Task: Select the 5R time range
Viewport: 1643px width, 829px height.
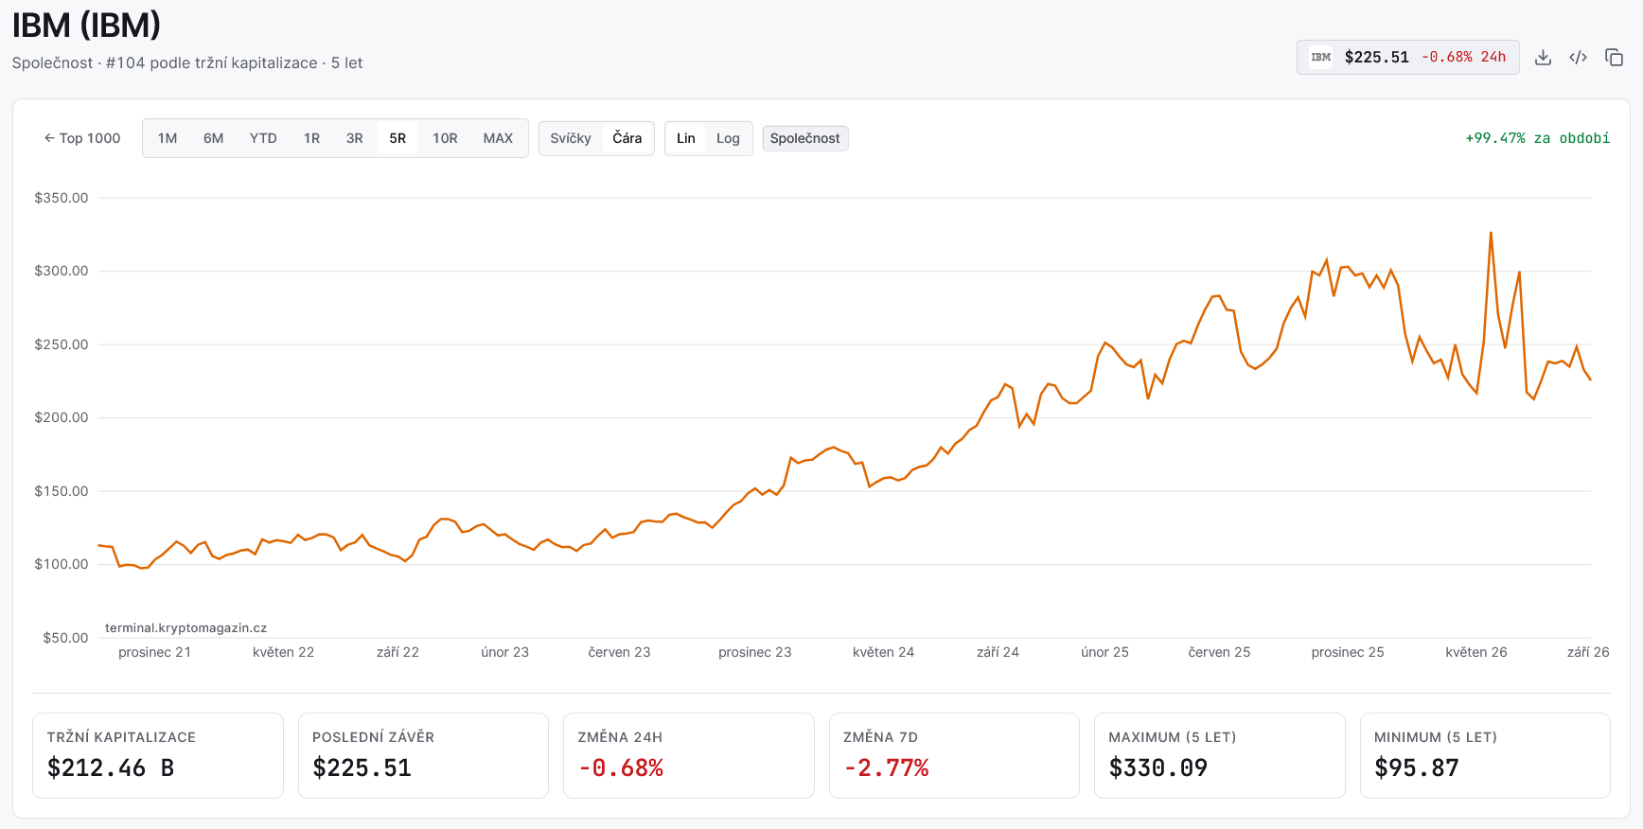Action: [397, 138]
